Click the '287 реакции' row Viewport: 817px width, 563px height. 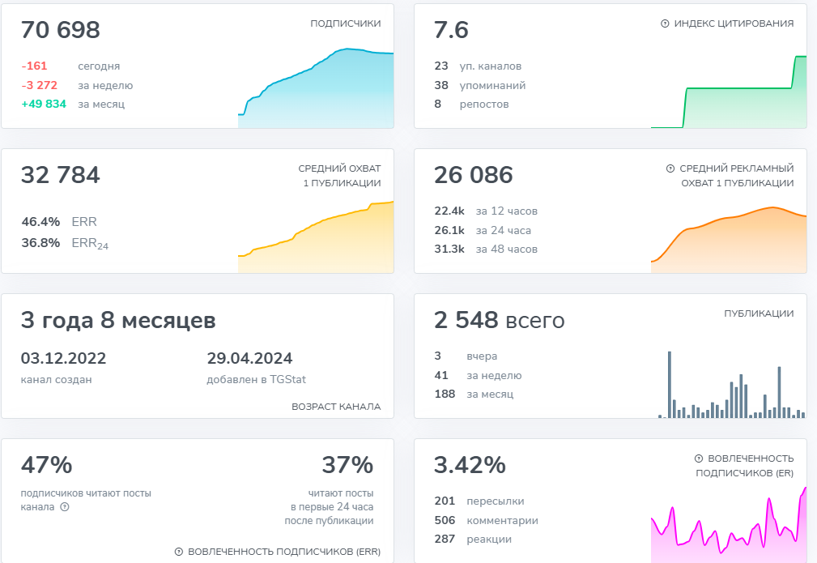[x=473, y=539]
